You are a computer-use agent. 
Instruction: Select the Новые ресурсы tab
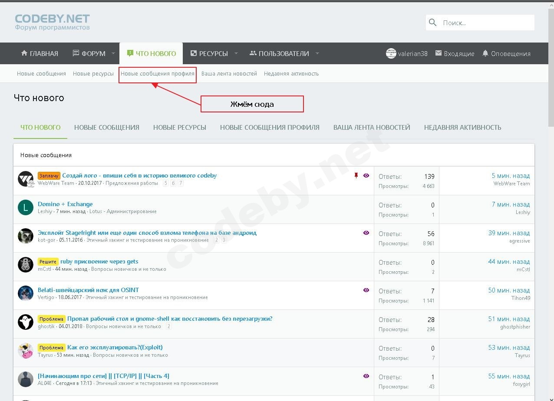point(179,128)
